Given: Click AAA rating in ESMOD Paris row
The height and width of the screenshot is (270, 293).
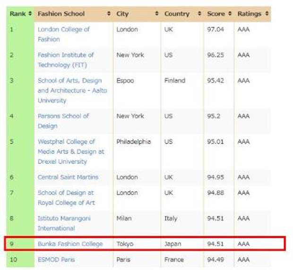Looking at the screenshot, I should click(244, 260).
